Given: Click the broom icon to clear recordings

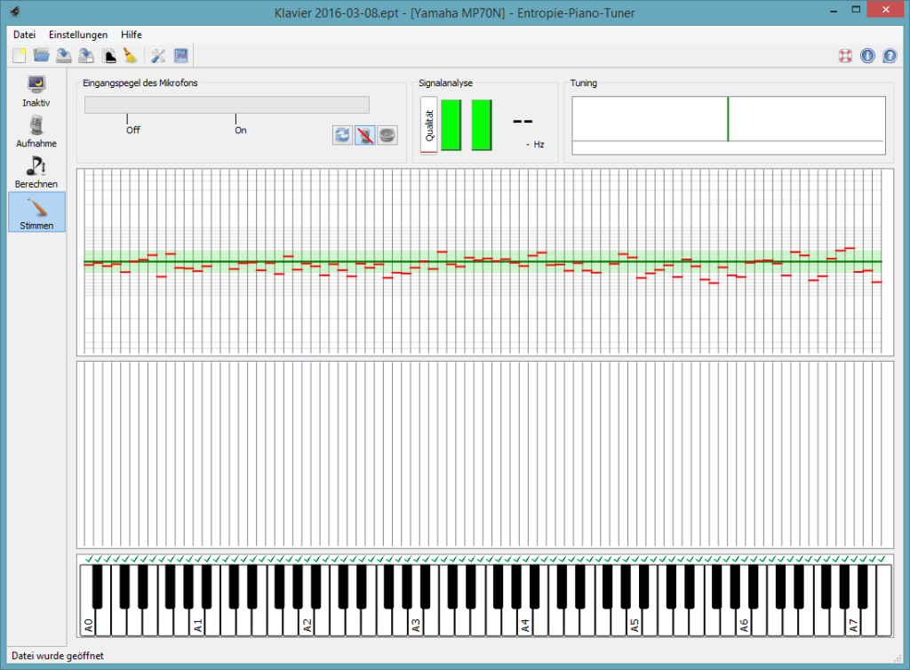Looking at the screenshot, I should tap(130, 56).
